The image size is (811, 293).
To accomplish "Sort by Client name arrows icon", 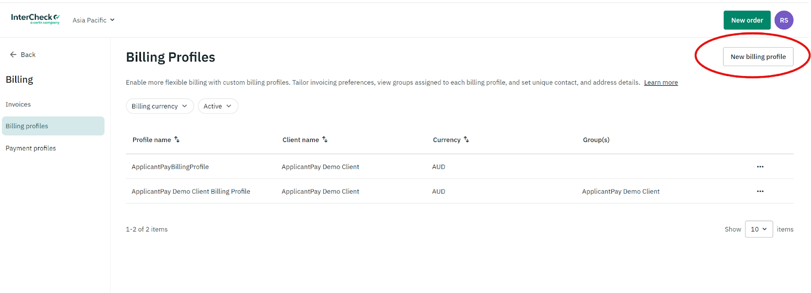I will [x=325, y=139].
